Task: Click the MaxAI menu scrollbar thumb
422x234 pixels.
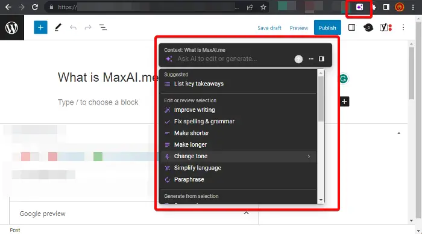Action: [x=321, y=99]
